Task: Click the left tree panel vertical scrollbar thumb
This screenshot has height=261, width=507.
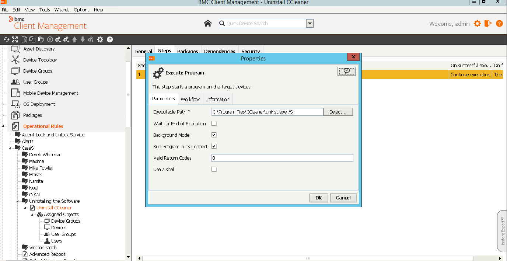Action: click(x=128, y=94)
